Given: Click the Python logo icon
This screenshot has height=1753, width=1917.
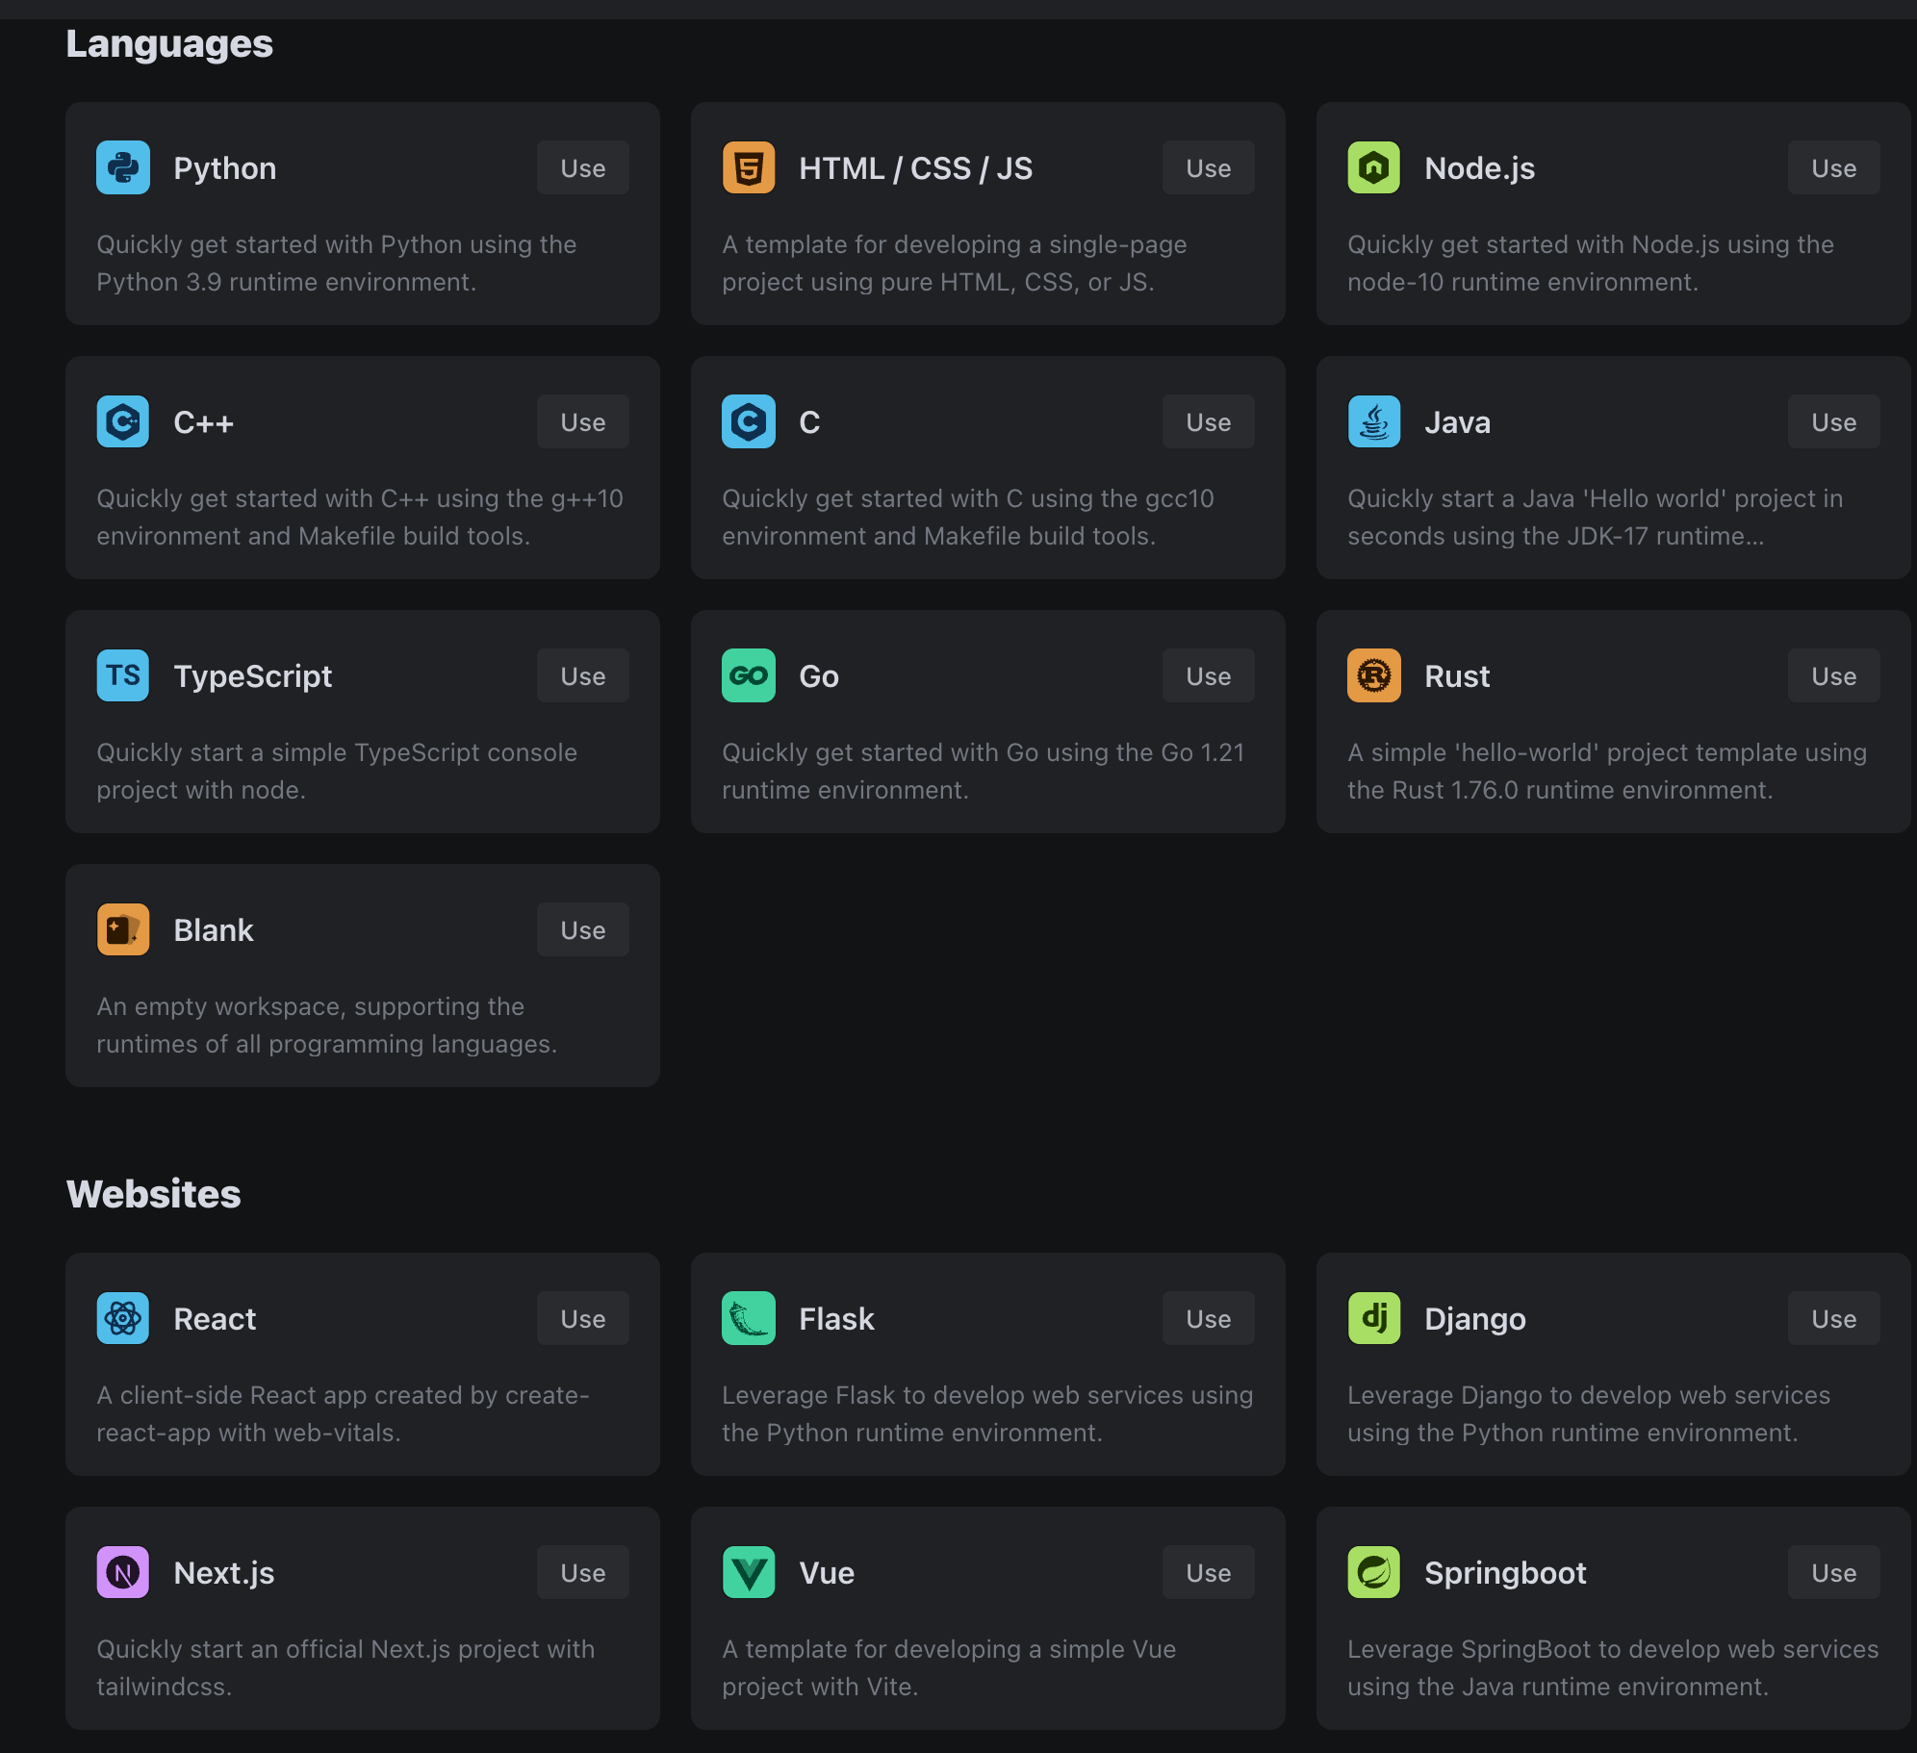Looking at the screenshot, I should (x=123, y=167).
